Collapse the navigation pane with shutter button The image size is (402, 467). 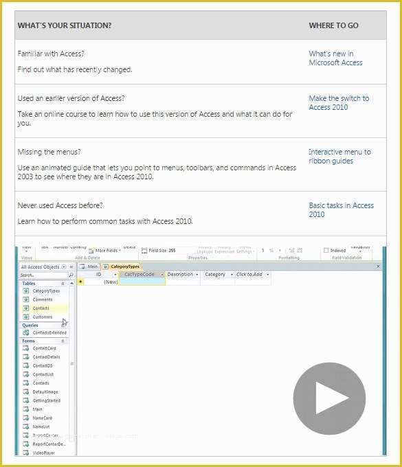tap(71, 267)
